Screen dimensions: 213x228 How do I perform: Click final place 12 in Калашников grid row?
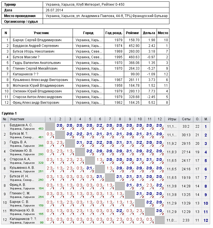(x=206, y=220)
